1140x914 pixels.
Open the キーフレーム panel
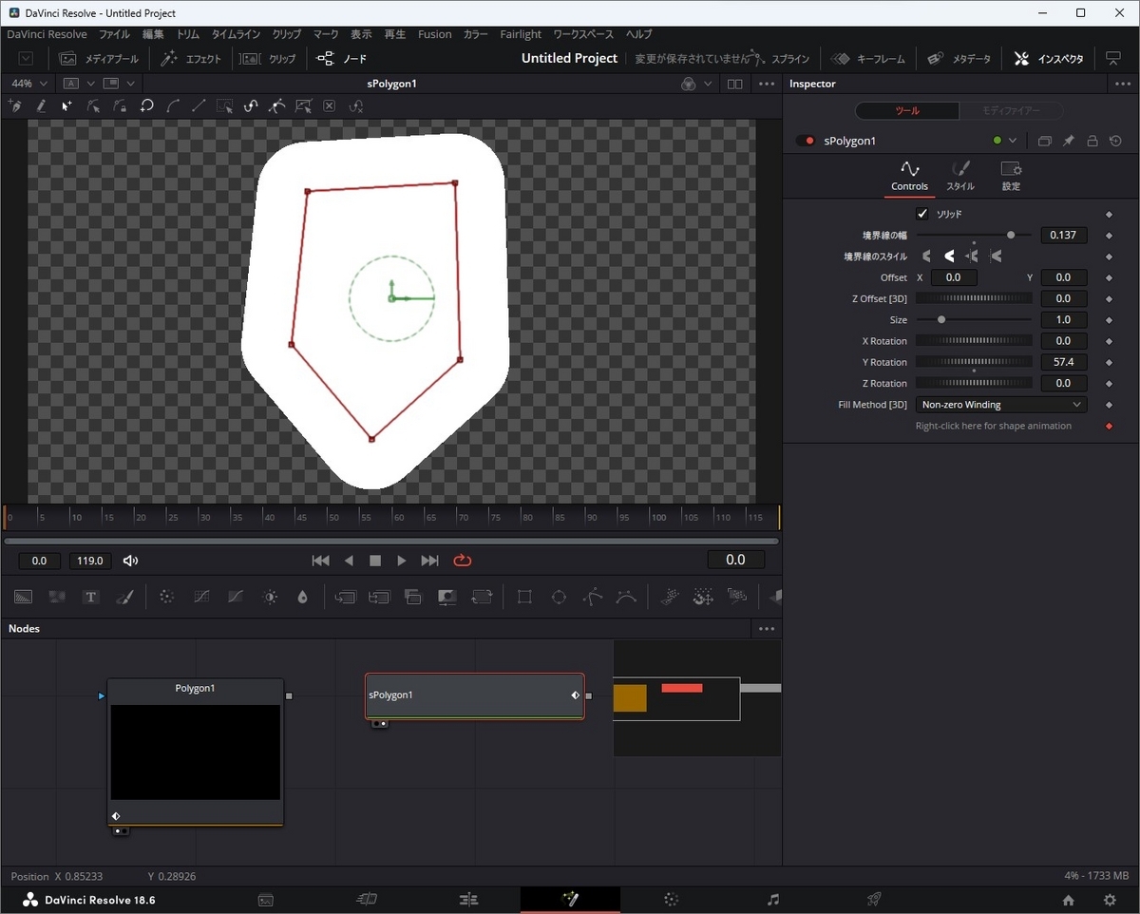(x=867, y=58)
